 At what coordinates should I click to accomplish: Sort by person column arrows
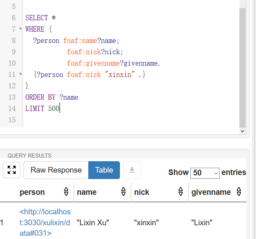[66, 192]
